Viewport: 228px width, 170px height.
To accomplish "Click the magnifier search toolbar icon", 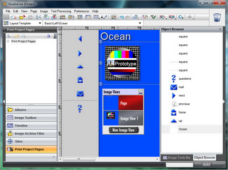I will [x=181, y=17].
